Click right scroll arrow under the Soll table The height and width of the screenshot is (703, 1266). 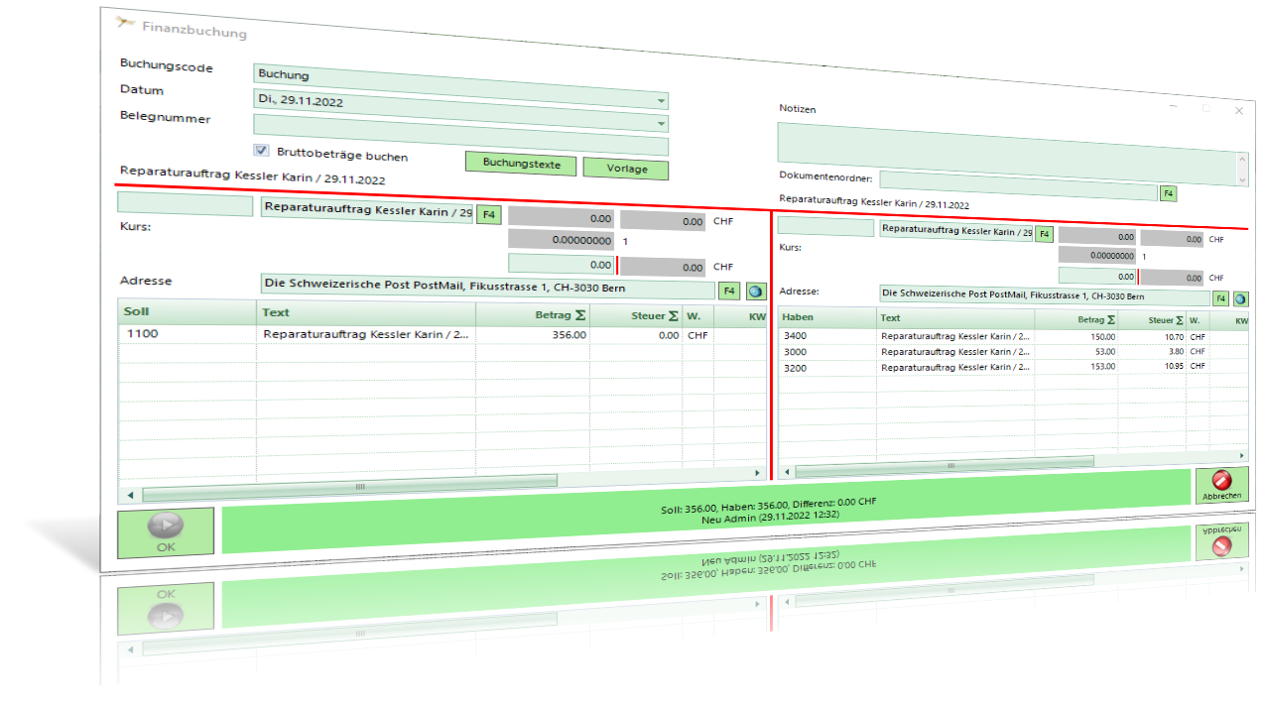pyautogui.click(x=758, y=474)
